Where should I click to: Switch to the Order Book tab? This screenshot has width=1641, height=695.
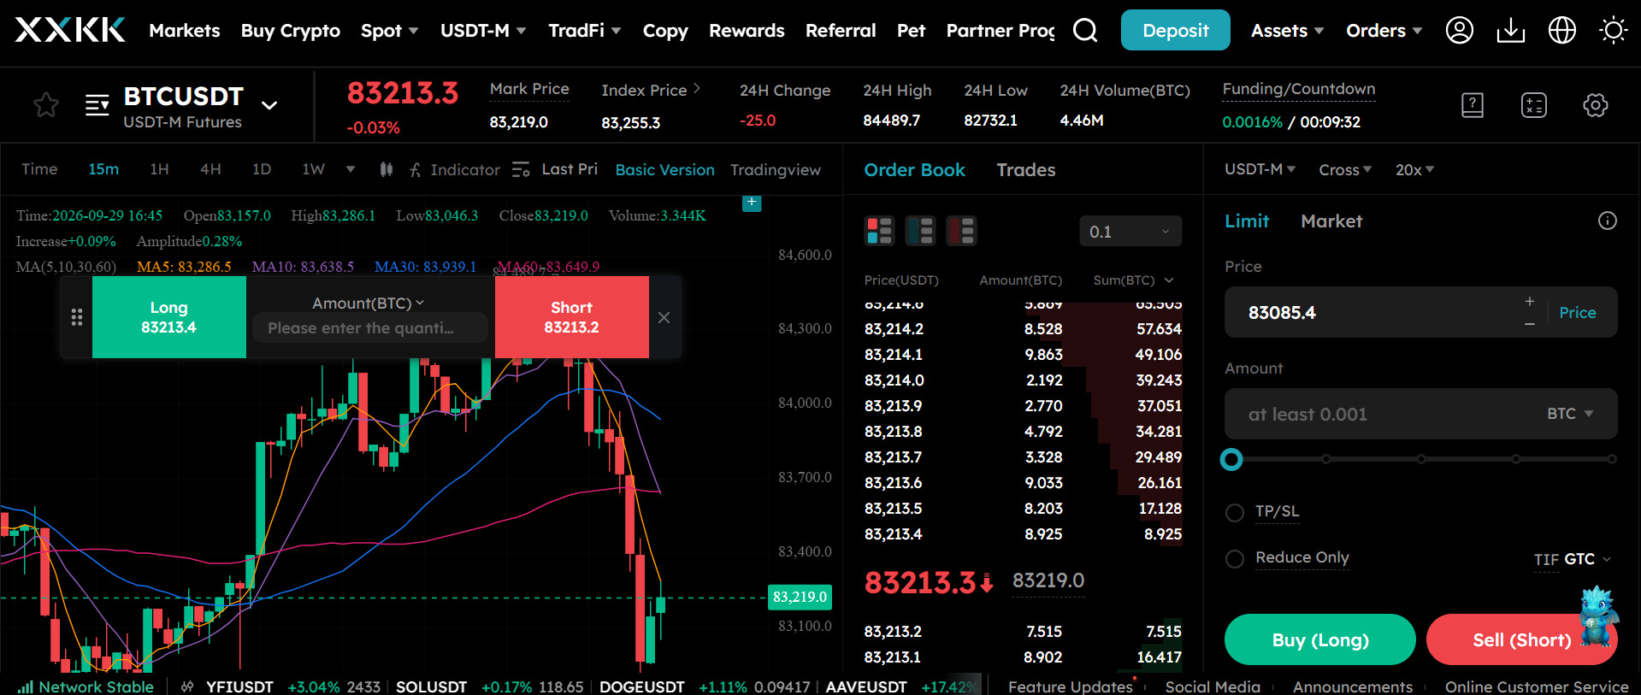pos(914,170)
